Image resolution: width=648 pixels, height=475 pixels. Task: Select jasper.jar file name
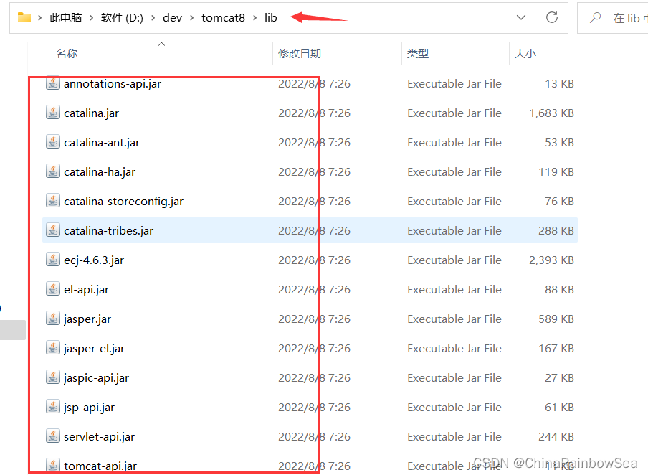pyautogui.click(x=87, y=319)
